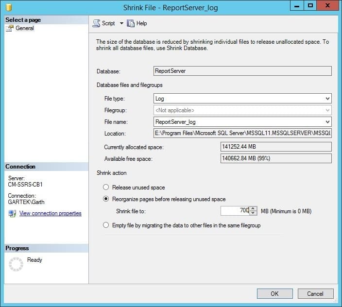Select Empty file by migrating data option
Viewport: 342px width, 307px height.
pyautogui.click(x=106, y=225)
